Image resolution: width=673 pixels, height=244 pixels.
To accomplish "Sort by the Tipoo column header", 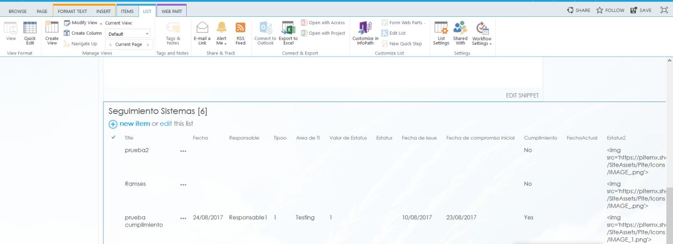I will (279, 137).
